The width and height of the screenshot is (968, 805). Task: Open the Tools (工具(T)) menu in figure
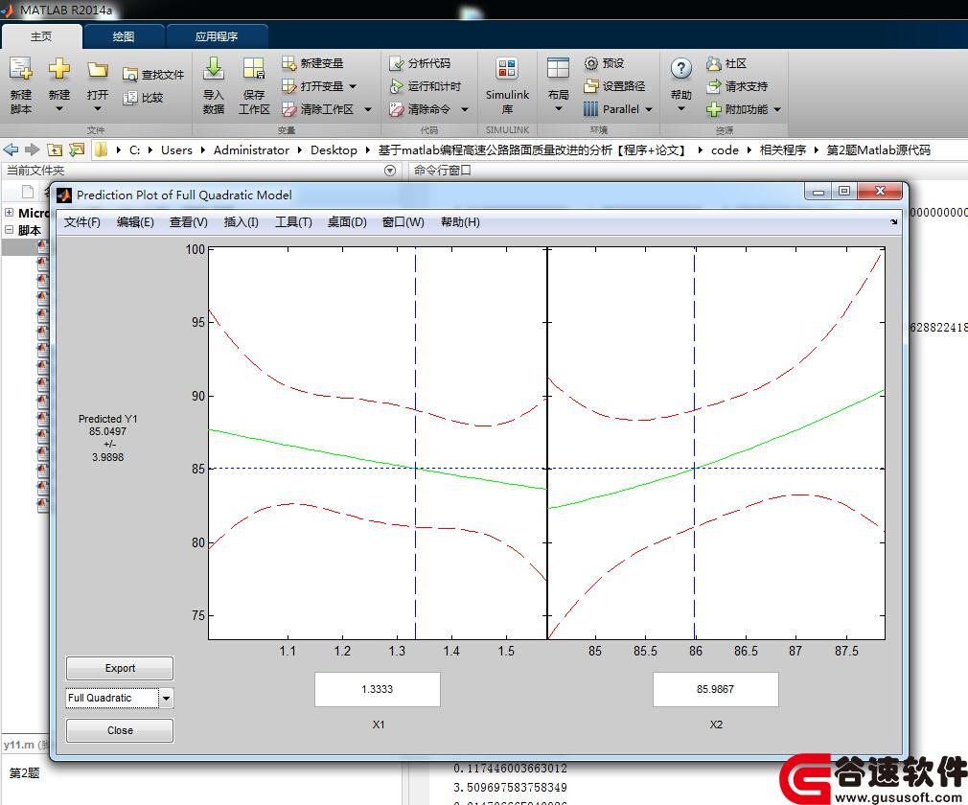tap(293, 222)
